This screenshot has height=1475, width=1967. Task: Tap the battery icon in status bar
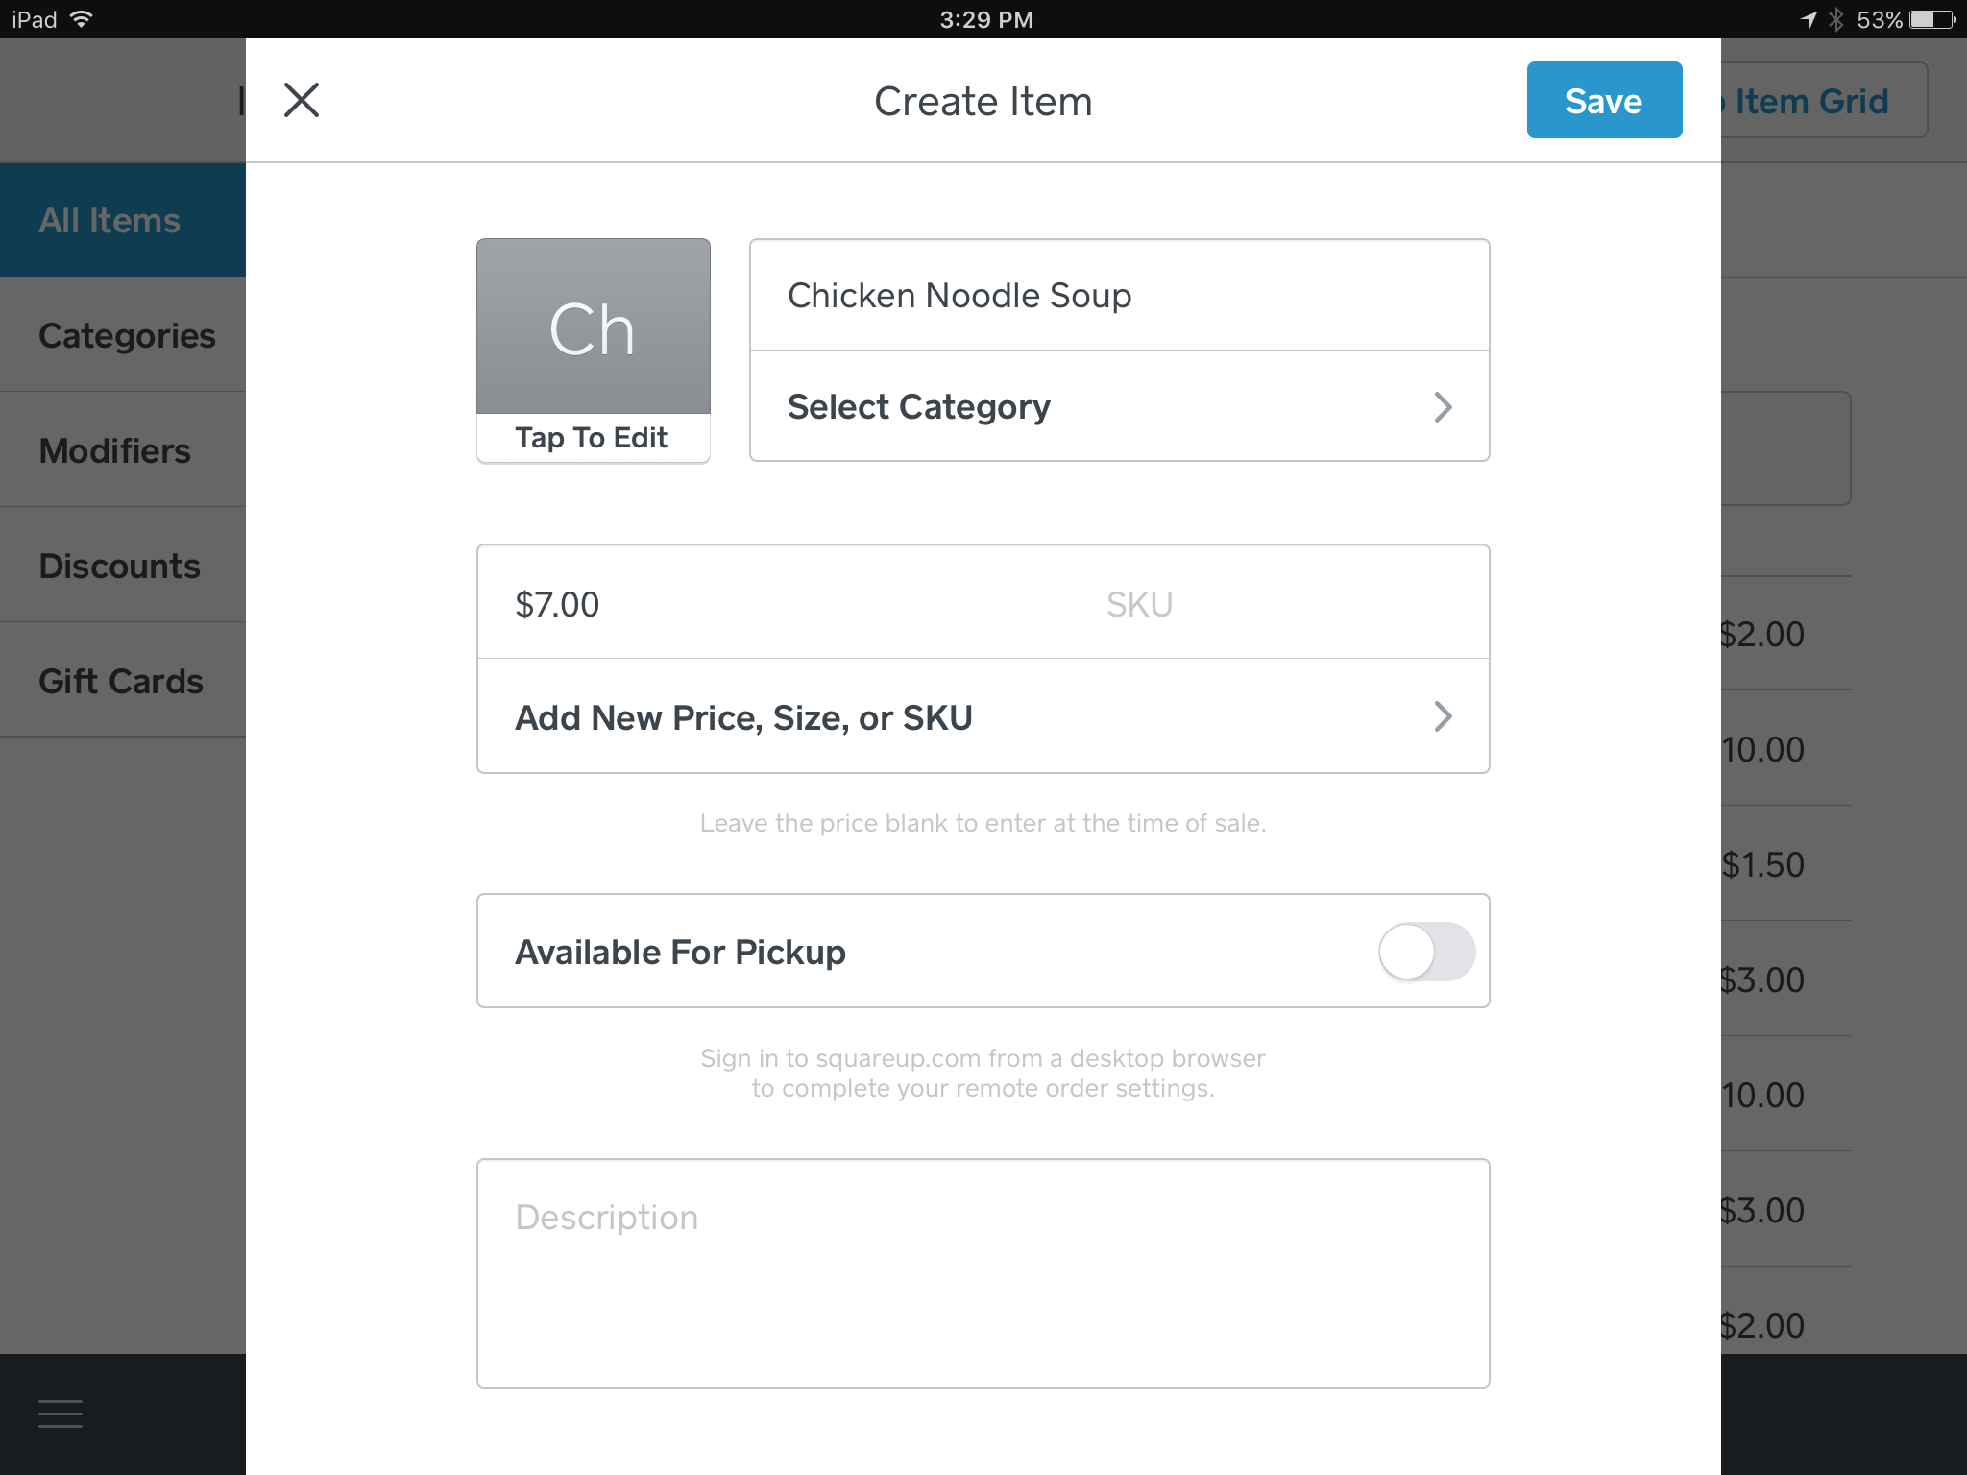[1932, 19]
